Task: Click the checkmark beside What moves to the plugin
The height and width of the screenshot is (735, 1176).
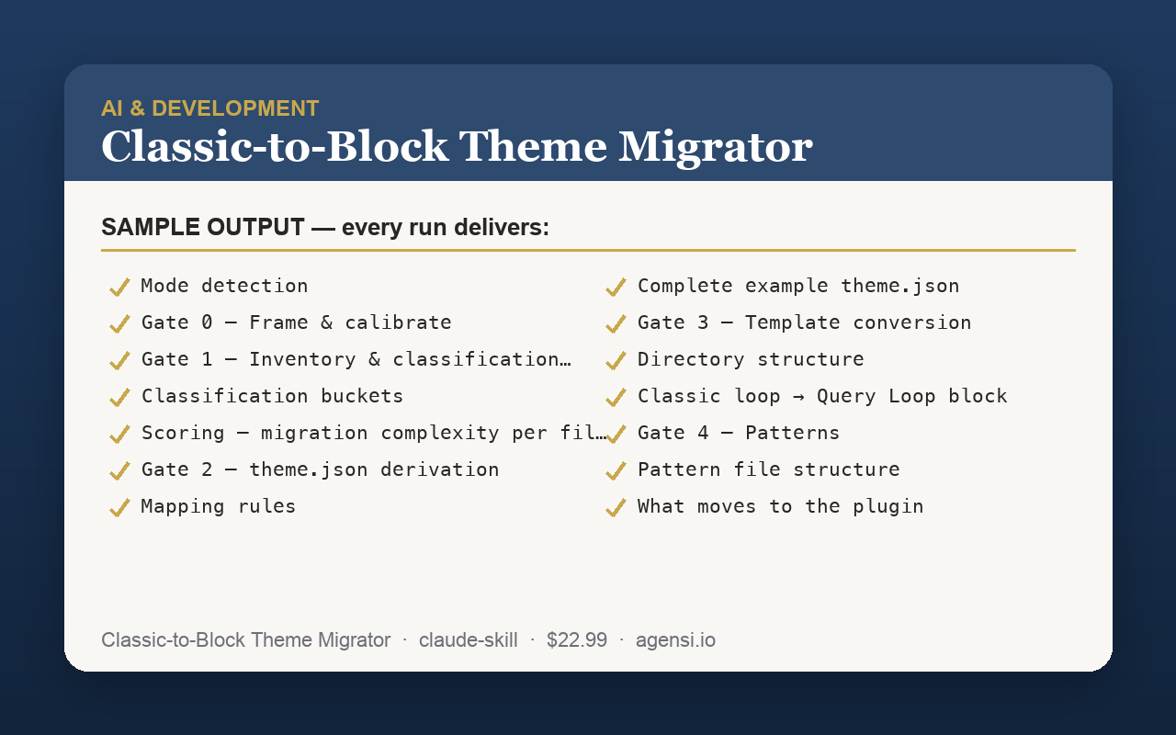Action: (616, 508)
